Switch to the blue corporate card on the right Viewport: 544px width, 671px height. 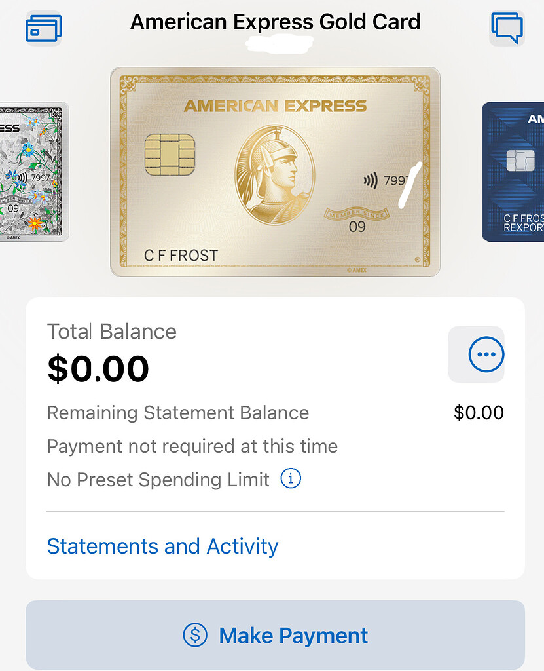click(x=514, y=170)
